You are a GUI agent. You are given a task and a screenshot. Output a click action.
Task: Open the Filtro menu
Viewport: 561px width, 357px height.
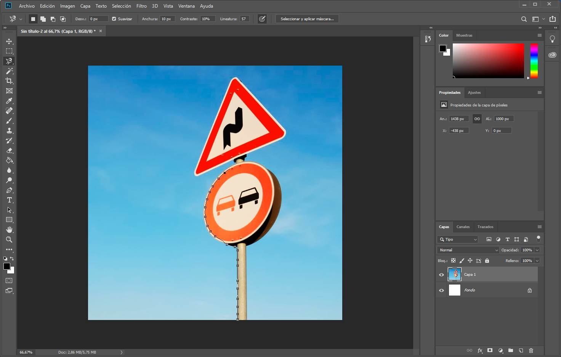tap(141, 6)
